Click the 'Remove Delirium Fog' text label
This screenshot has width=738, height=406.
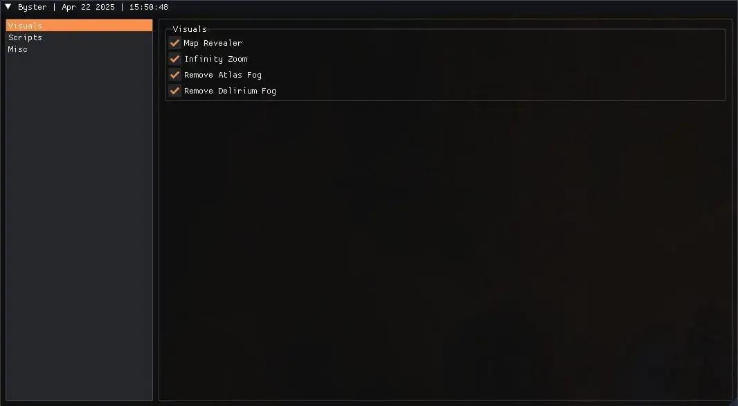tap(230, 91)
